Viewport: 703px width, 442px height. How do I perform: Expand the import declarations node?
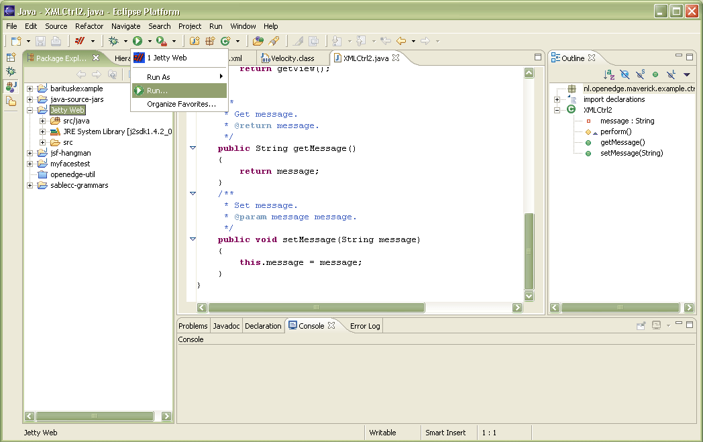pyautogui.click(x=557, y=99)
